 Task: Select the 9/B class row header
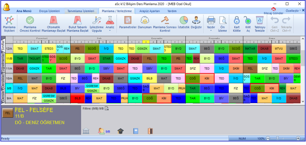9,88
